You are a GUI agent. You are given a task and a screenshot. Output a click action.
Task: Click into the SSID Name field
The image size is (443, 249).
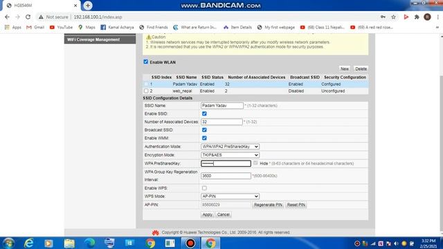coord(222,105)
